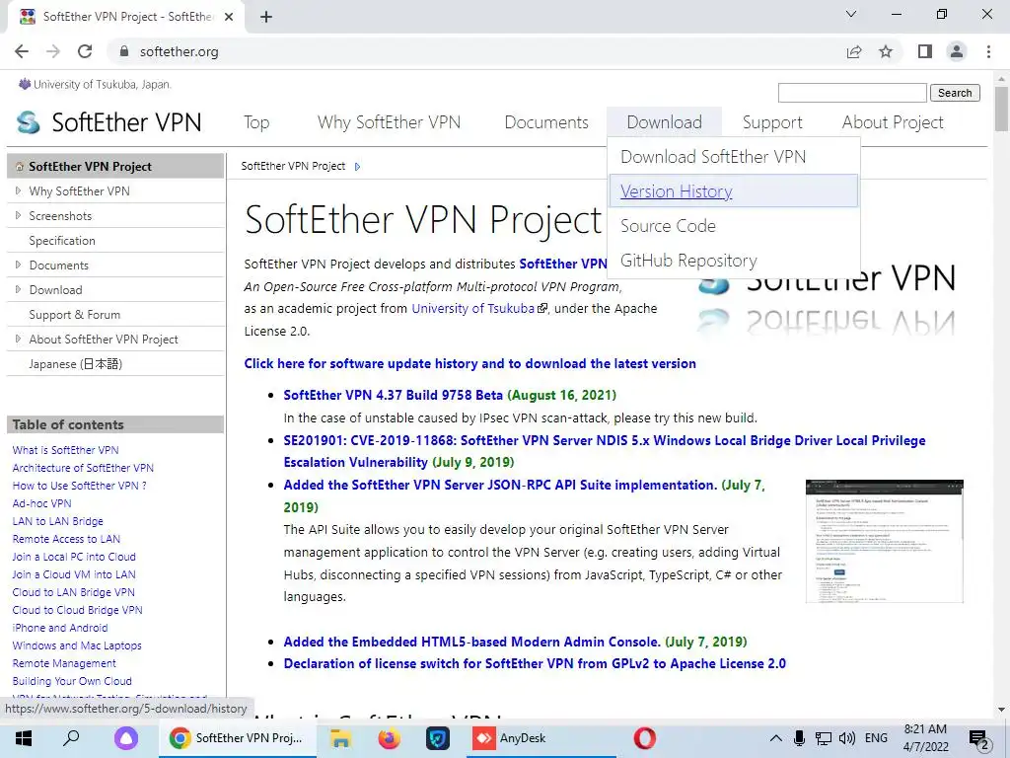The image size is (1010, 758).
Task: Jump to LAN to LAN Bridge section
Action: (58, 521)
